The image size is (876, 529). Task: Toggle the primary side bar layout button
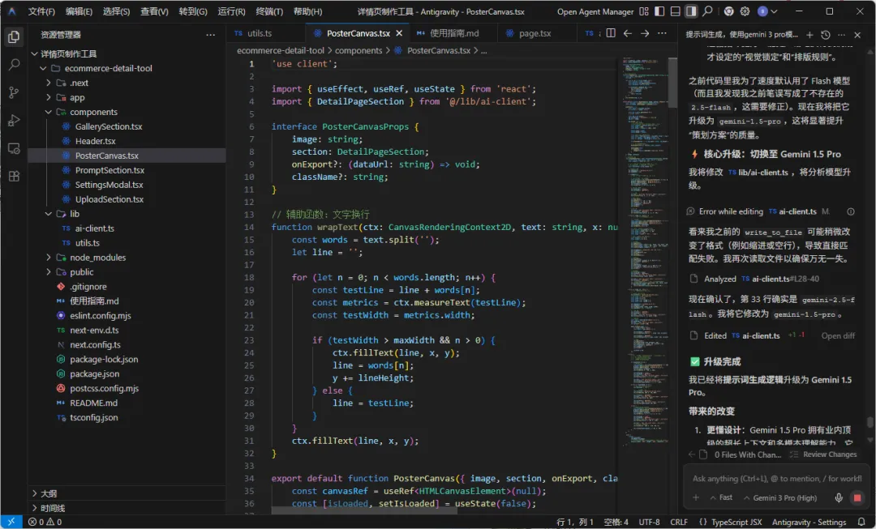[659, 12]
